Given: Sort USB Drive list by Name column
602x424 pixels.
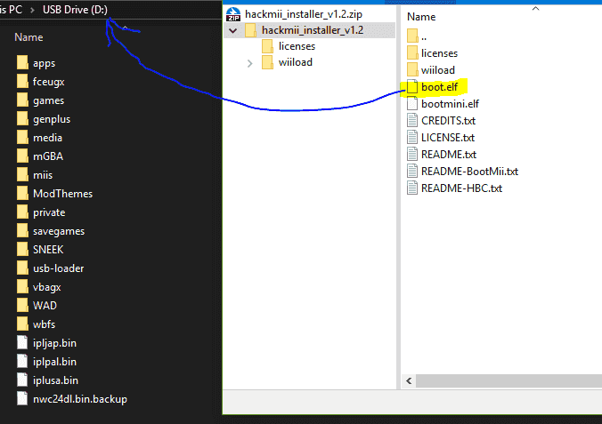Looking at the screenshot, I should (x=28, y=37).
